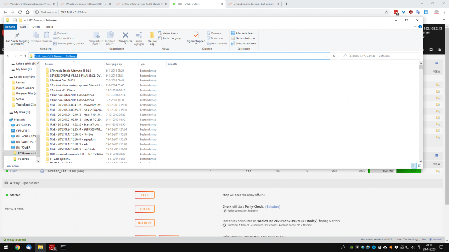Click Alles selecteren
The width and height of the screenshot is (449, 252).
(242, 33)
